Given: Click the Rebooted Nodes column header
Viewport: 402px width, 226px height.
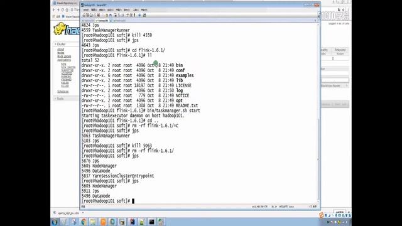Looking at the screenshot, I should [x=340, y=51].
